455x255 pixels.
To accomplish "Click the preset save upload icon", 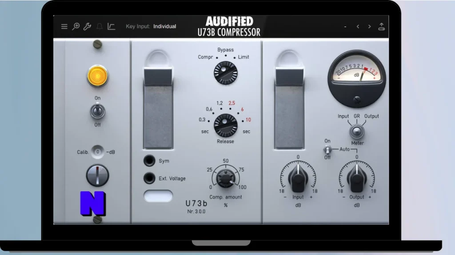I will pyautogui.click(x=382, y=27).
